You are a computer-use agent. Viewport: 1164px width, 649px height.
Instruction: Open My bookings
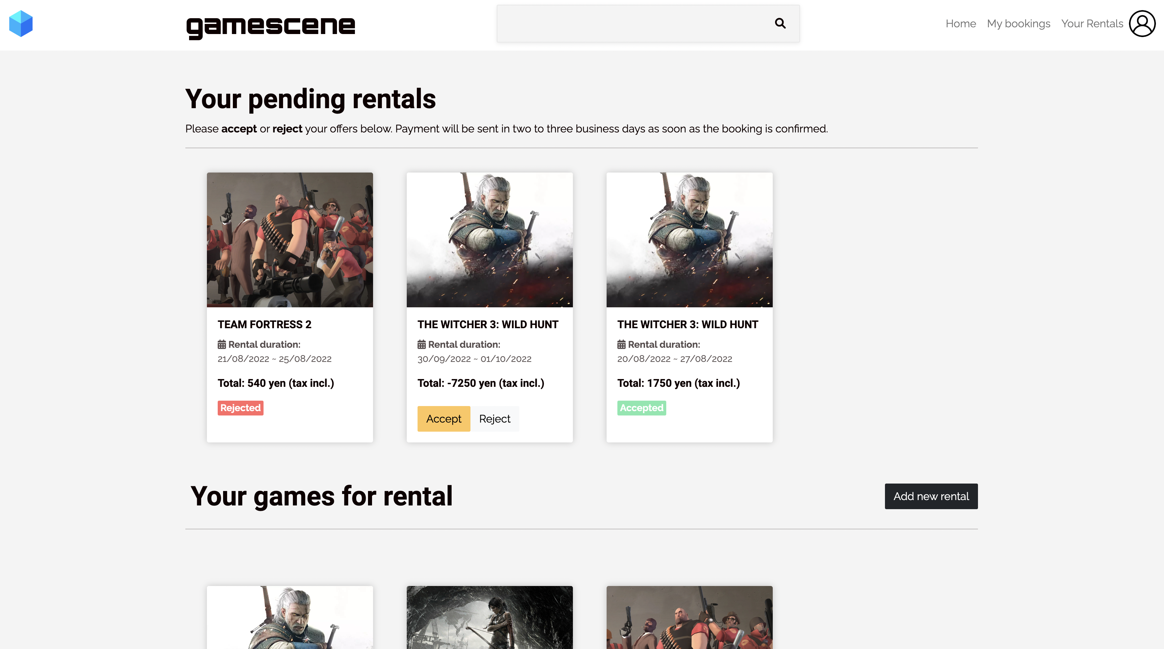pyautogui.click(x=1018, y=24)
